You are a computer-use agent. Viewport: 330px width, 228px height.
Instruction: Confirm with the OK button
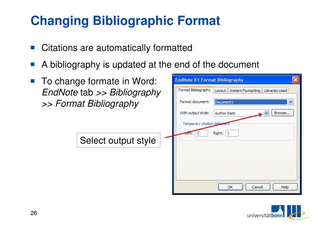click(x=230, y=187)
